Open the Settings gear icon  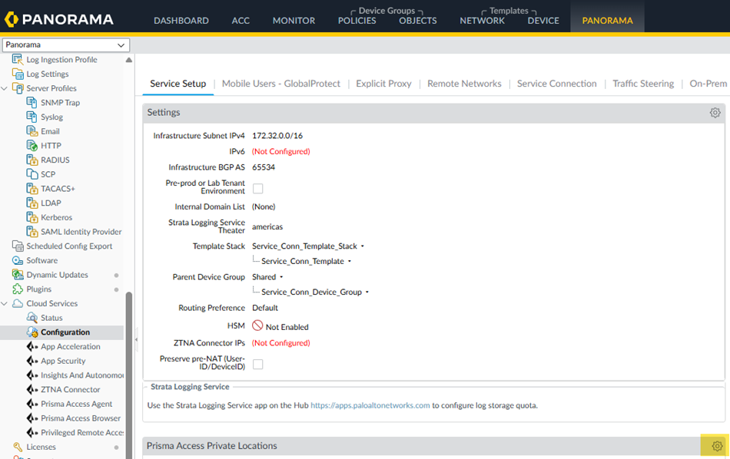(x=715, y=113)
